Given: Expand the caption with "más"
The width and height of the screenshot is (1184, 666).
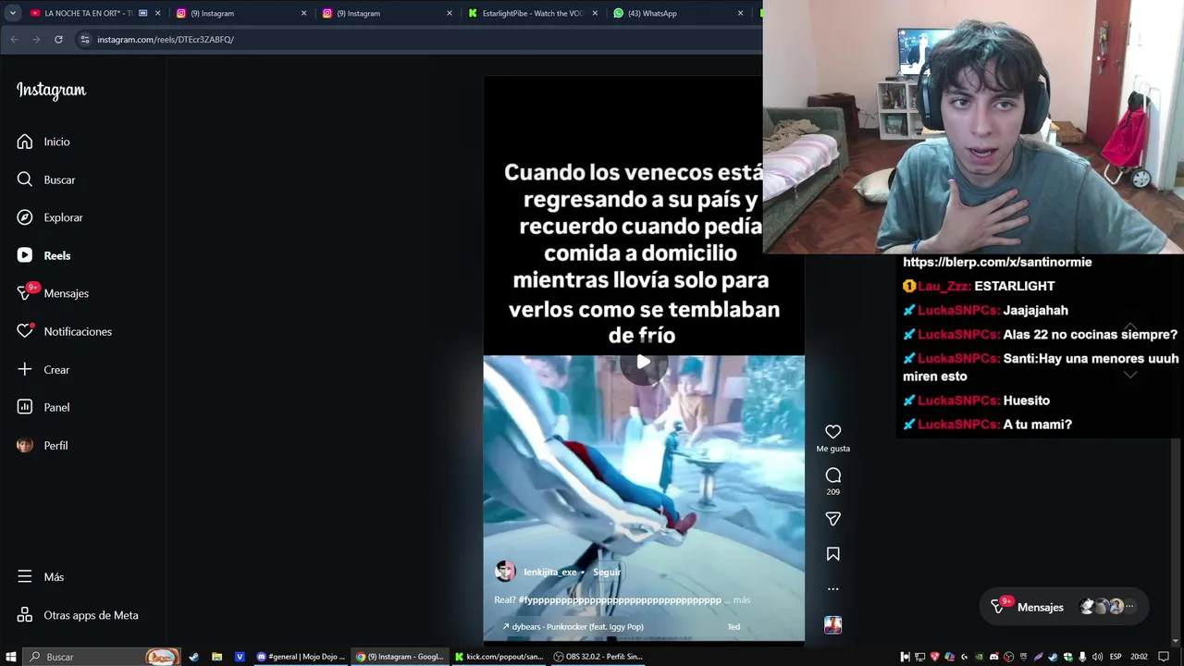Looking at the screenshot, I should pos(742,600).
